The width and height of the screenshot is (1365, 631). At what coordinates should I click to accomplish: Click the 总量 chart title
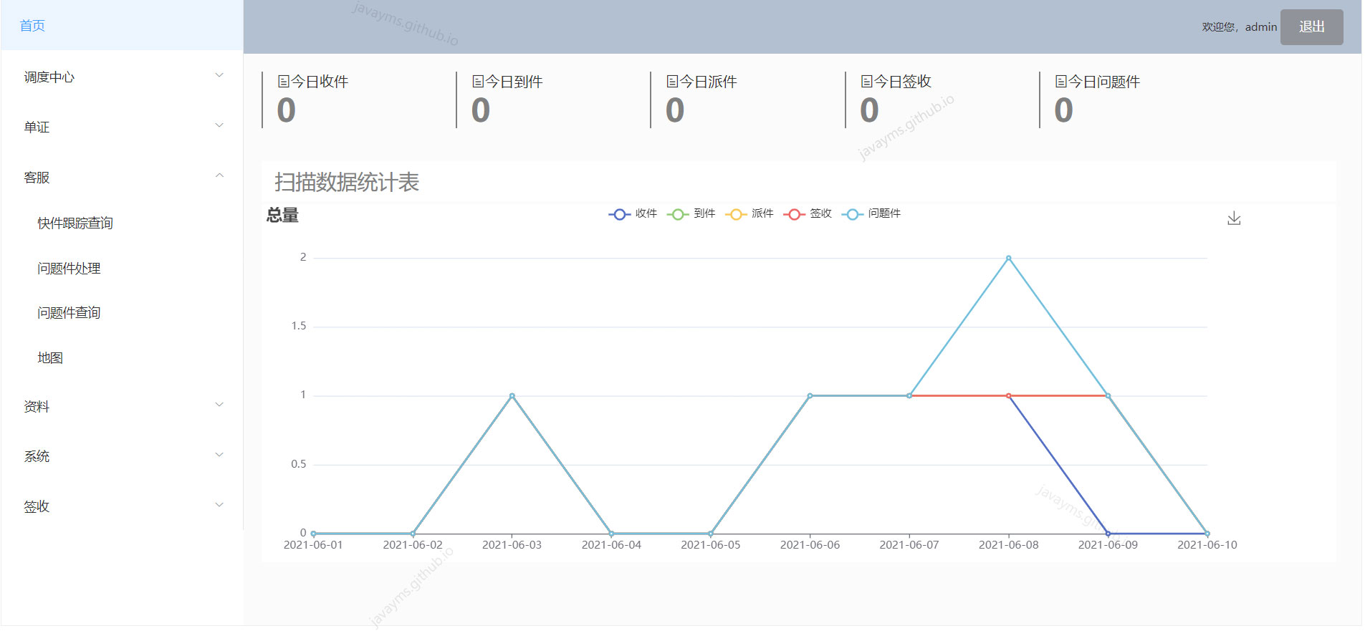click(282, 215)
